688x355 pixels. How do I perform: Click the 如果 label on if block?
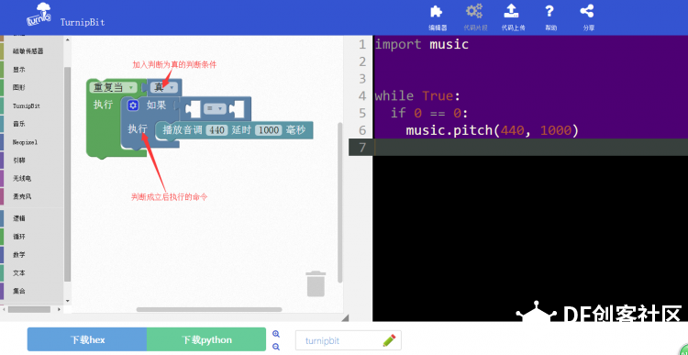[156, 105]
